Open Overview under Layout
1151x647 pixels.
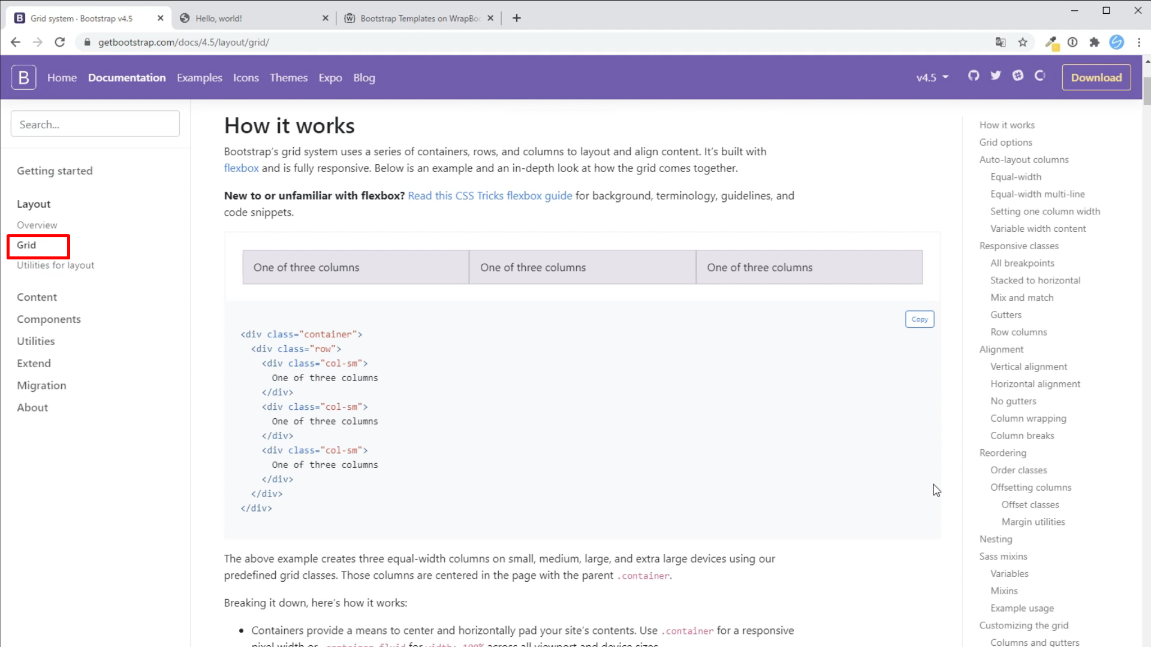coord(37,225)
